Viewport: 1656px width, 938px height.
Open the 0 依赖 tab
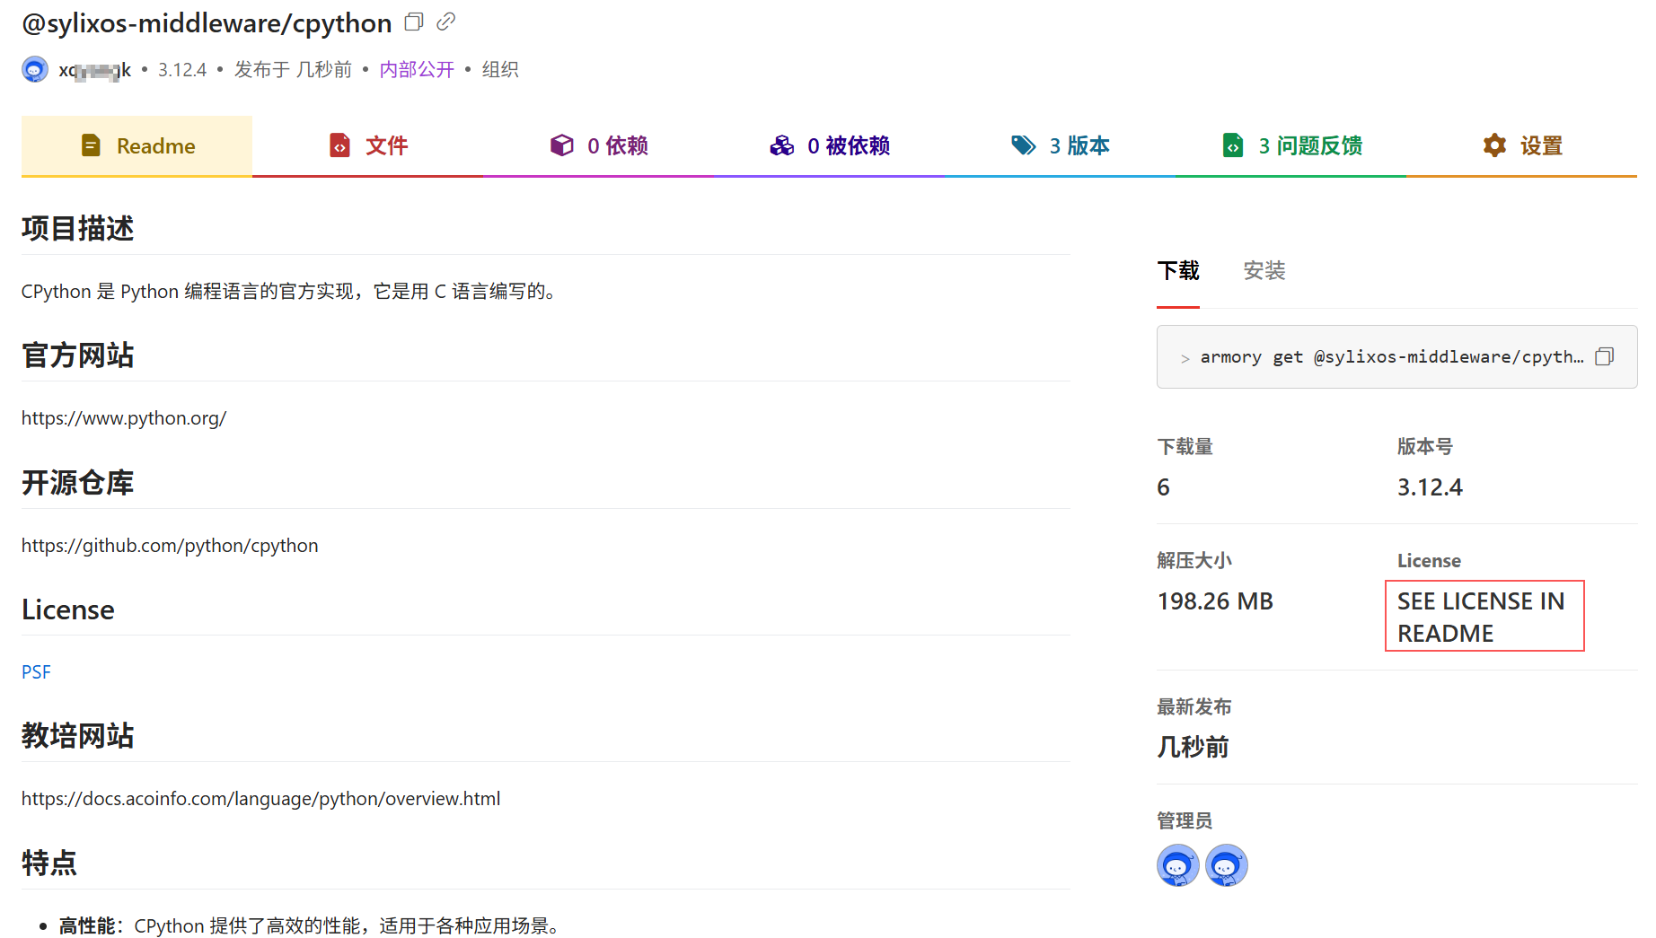[598, 145]
